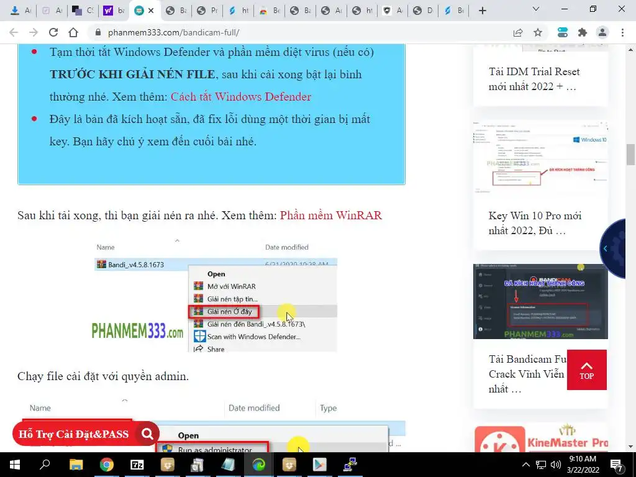Switch to first tab with download icon
The height and width of the screenshot is (477, 636).
point(20,11)
